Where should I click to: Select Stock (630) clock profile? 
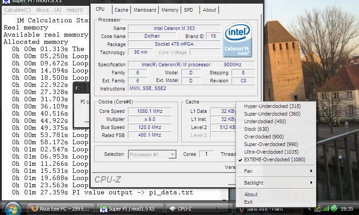[276, 129]
